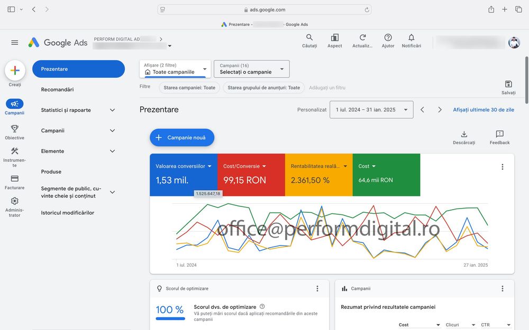529x330 pixels.
Task: Open the Căutați search tool
Action: pos(309,41)
